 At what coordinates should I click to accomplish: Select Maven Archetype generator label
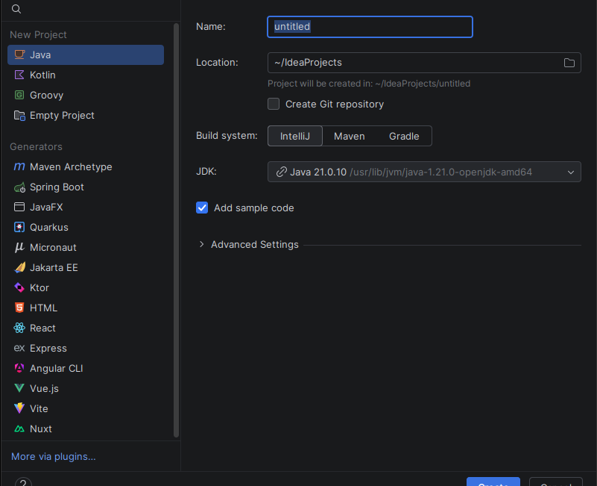(x=71, y=167)
